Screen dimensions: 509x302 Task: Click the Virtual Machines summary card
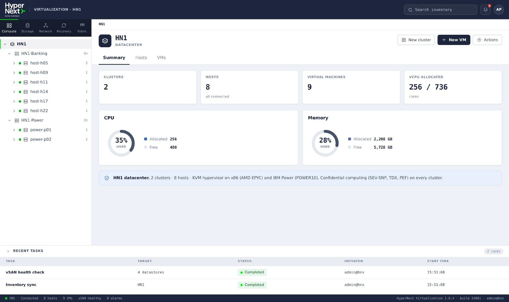[351, 87]
